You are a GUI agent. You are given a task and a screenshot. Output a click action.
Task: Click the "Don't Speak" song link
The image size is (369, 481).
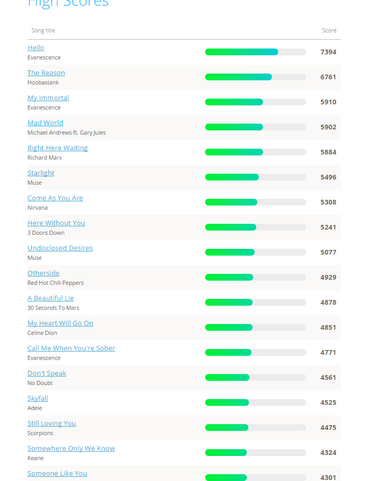pos(47,374)
